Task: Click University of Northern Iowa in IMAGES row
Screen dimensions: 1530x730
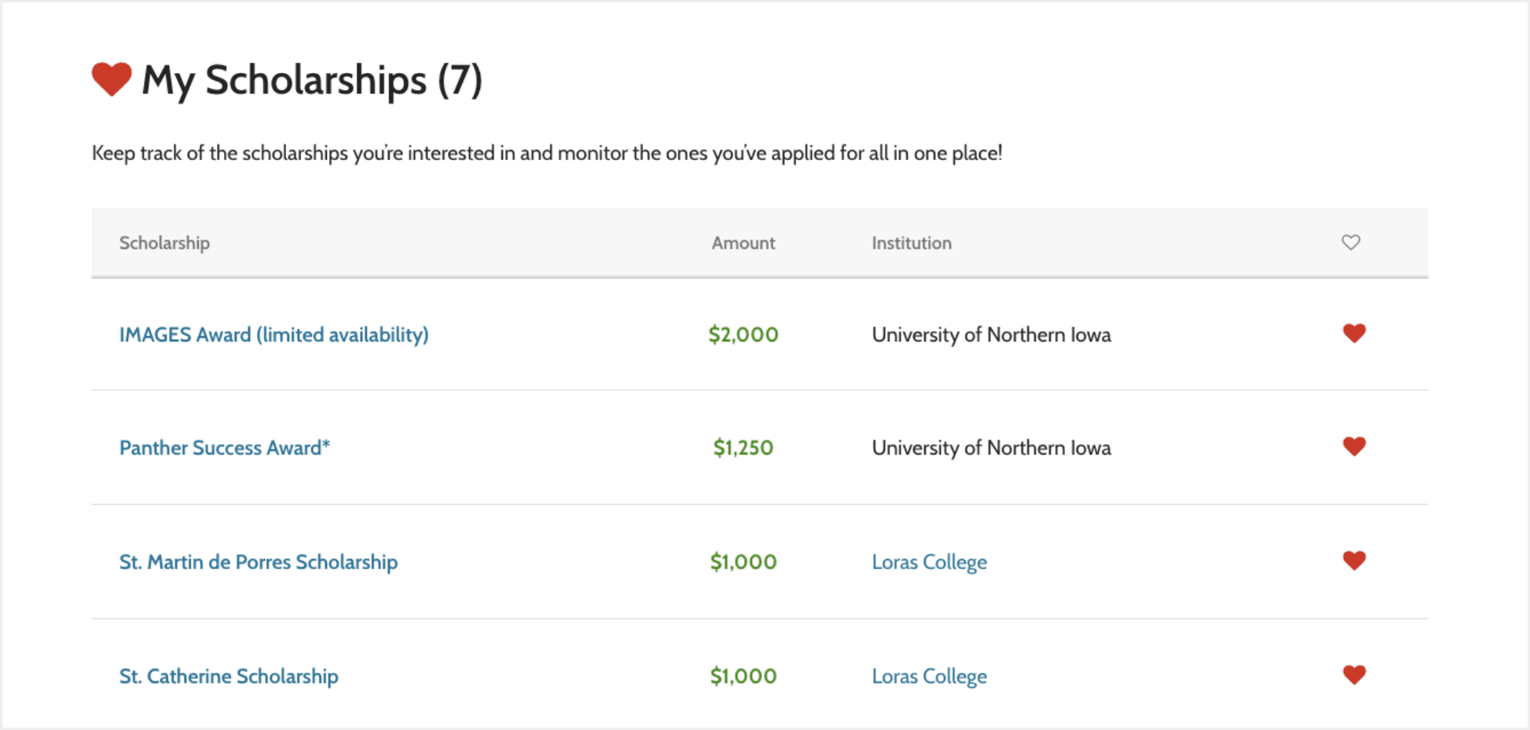Action: pos(991,335)
